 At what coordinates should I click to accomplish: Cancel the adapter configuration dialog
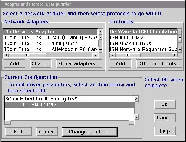click(x=165, y=118)
